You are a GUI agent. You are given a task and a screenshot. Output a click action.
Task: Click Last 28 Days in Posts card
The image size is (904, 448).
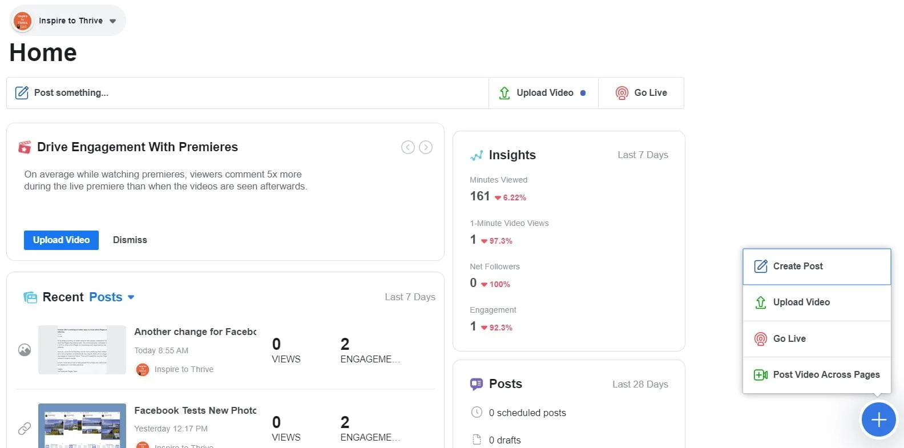[640, 384]
